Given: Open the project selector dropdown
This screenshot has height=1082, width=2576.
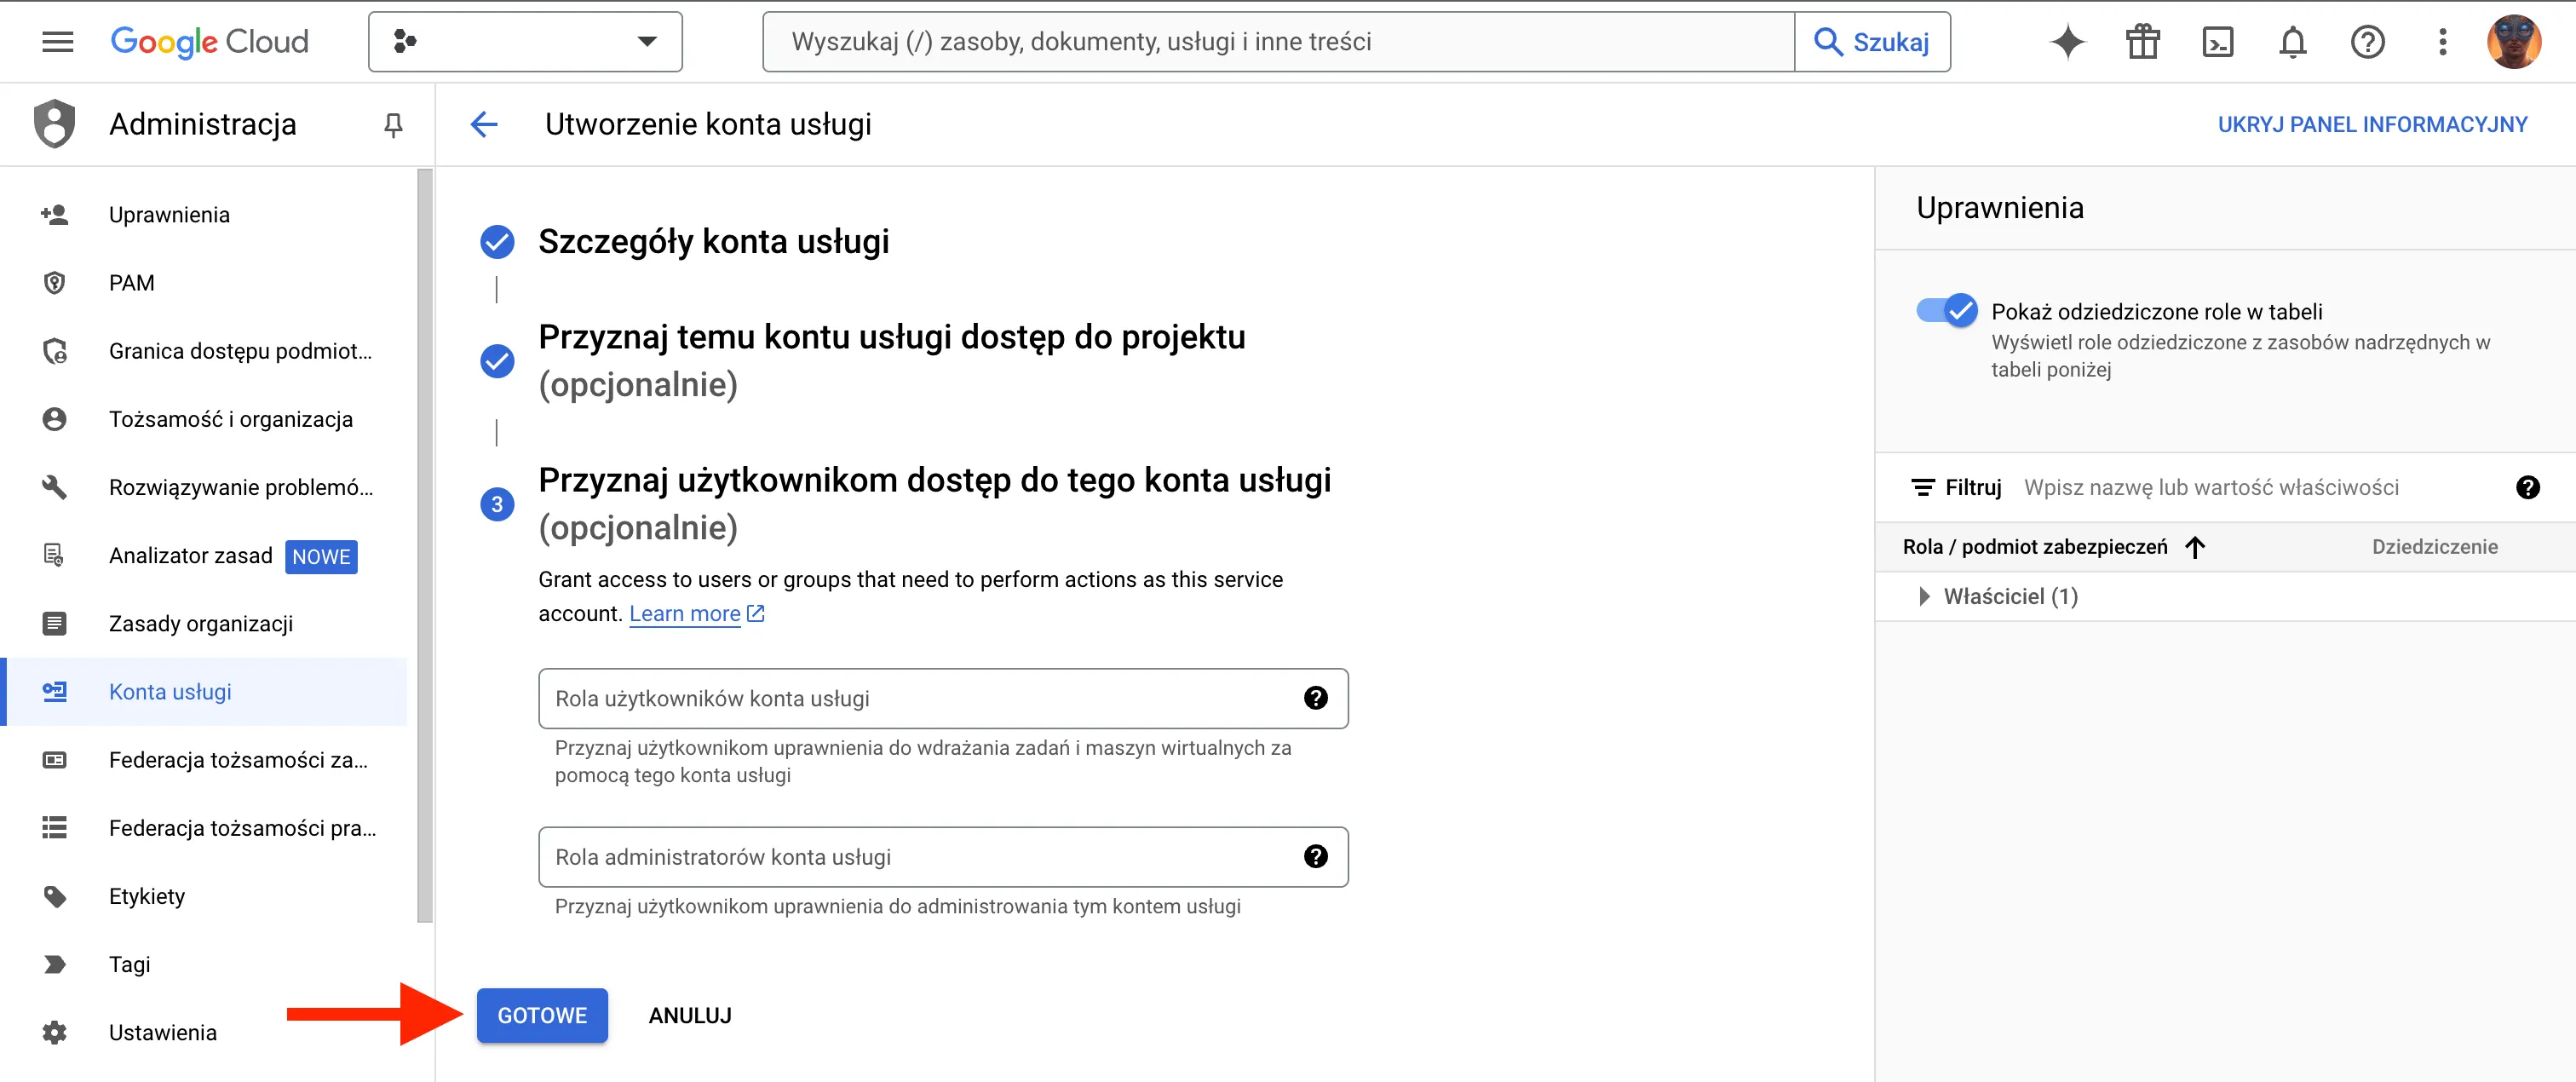Looking at the screenshot, I should click(x=525, y=42).
